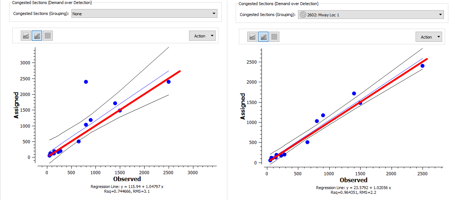The width and height of the screenshot is (452, 200).
Task: Switch left panel to line graph view
Action: point(26,36)
